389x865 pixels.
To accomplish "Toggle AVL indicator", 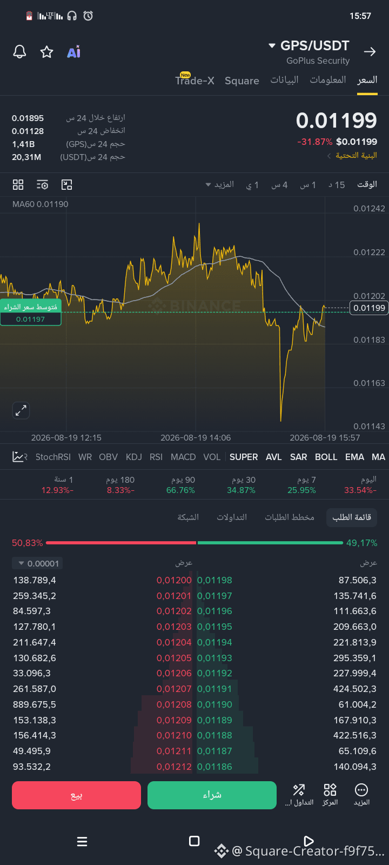I will (x=274, y=457).
